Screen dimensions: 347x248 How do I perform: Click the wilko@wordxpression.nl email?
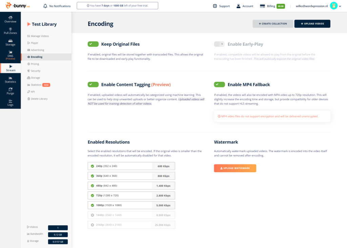(x=312, y=6)
